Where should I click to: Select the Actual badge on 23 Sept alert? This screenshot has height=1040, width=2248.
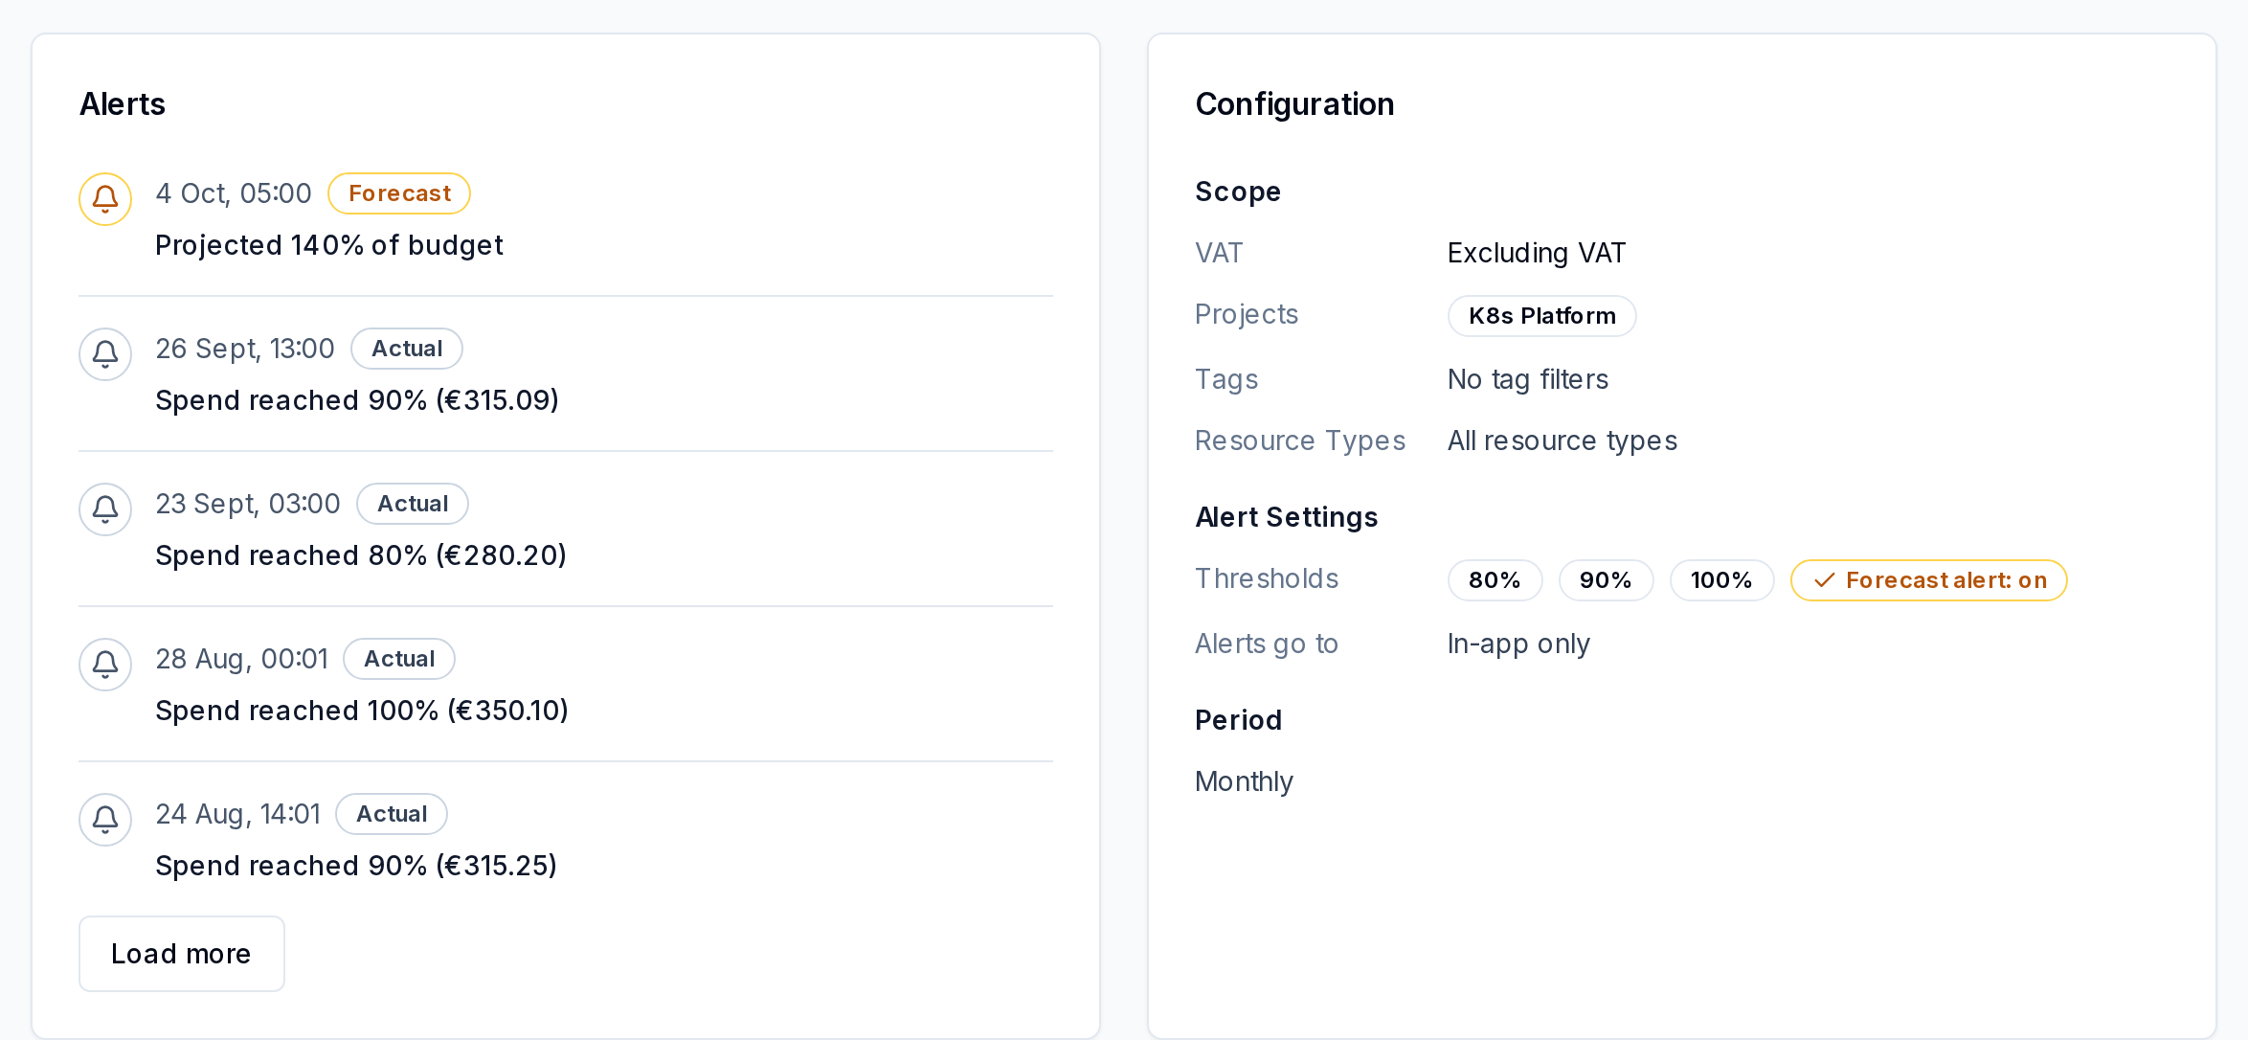(413, 504)
